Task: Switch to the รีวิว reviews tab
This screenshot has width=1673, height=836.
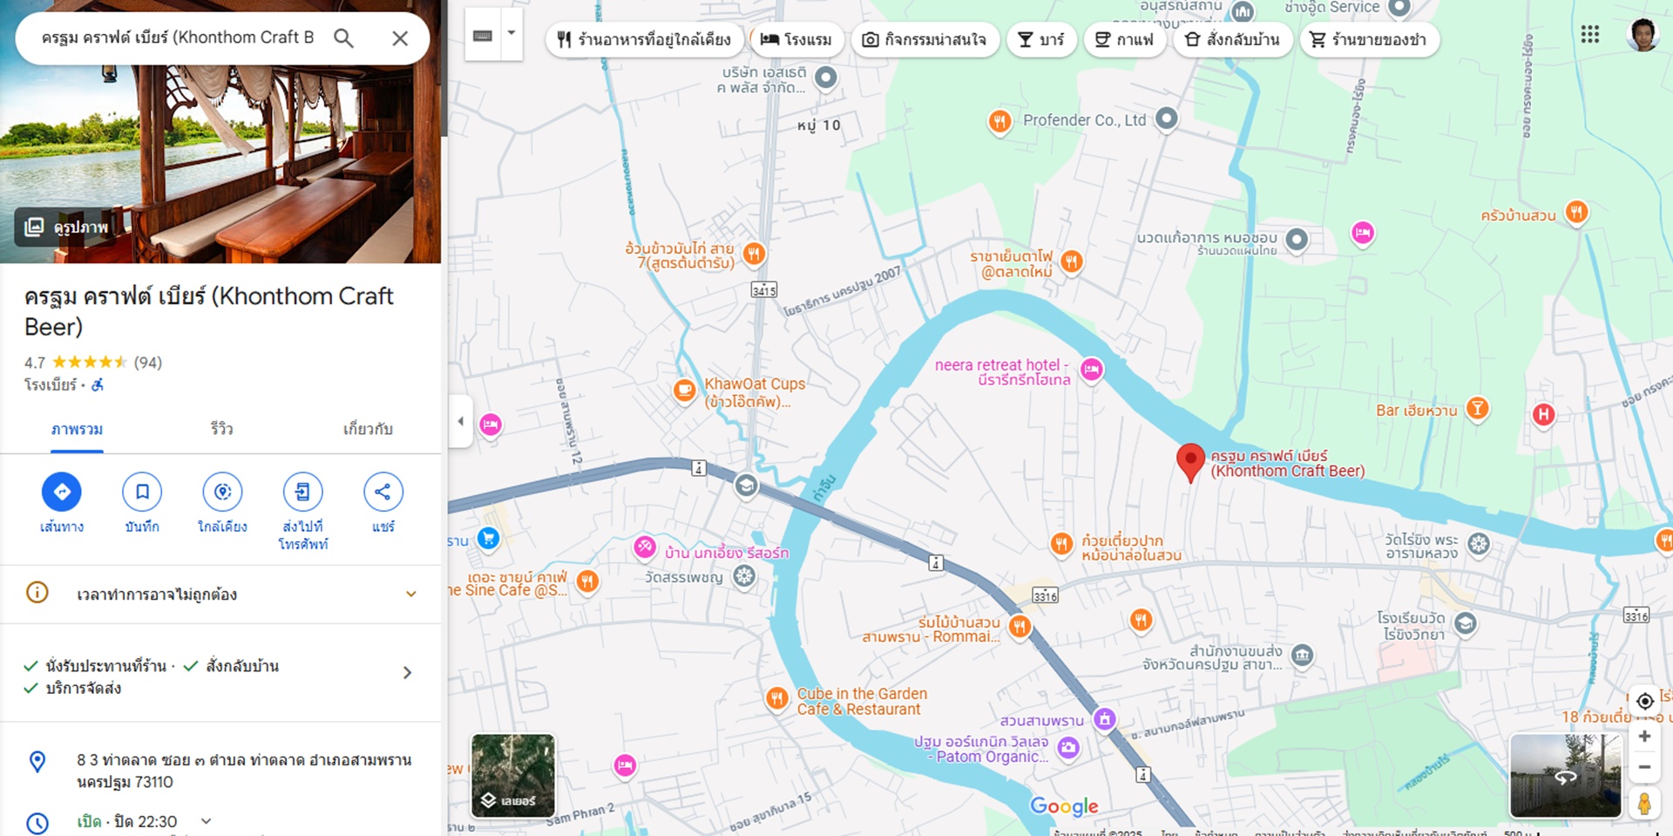Action: (x=221, y=429)
